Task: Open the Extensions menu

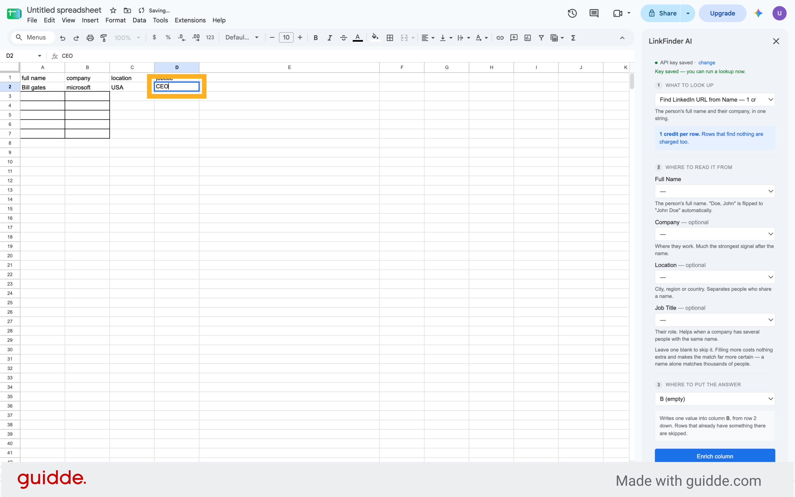Action: 190,20
